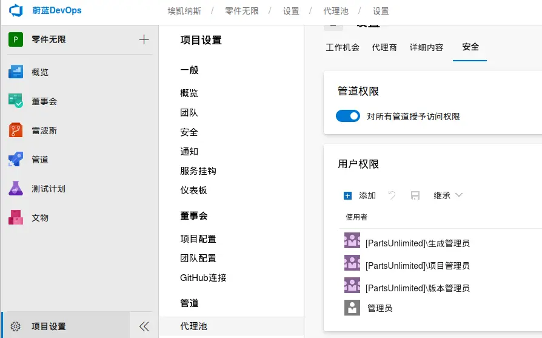Open 代理池 in the breadcrumb

pos(336,11)
